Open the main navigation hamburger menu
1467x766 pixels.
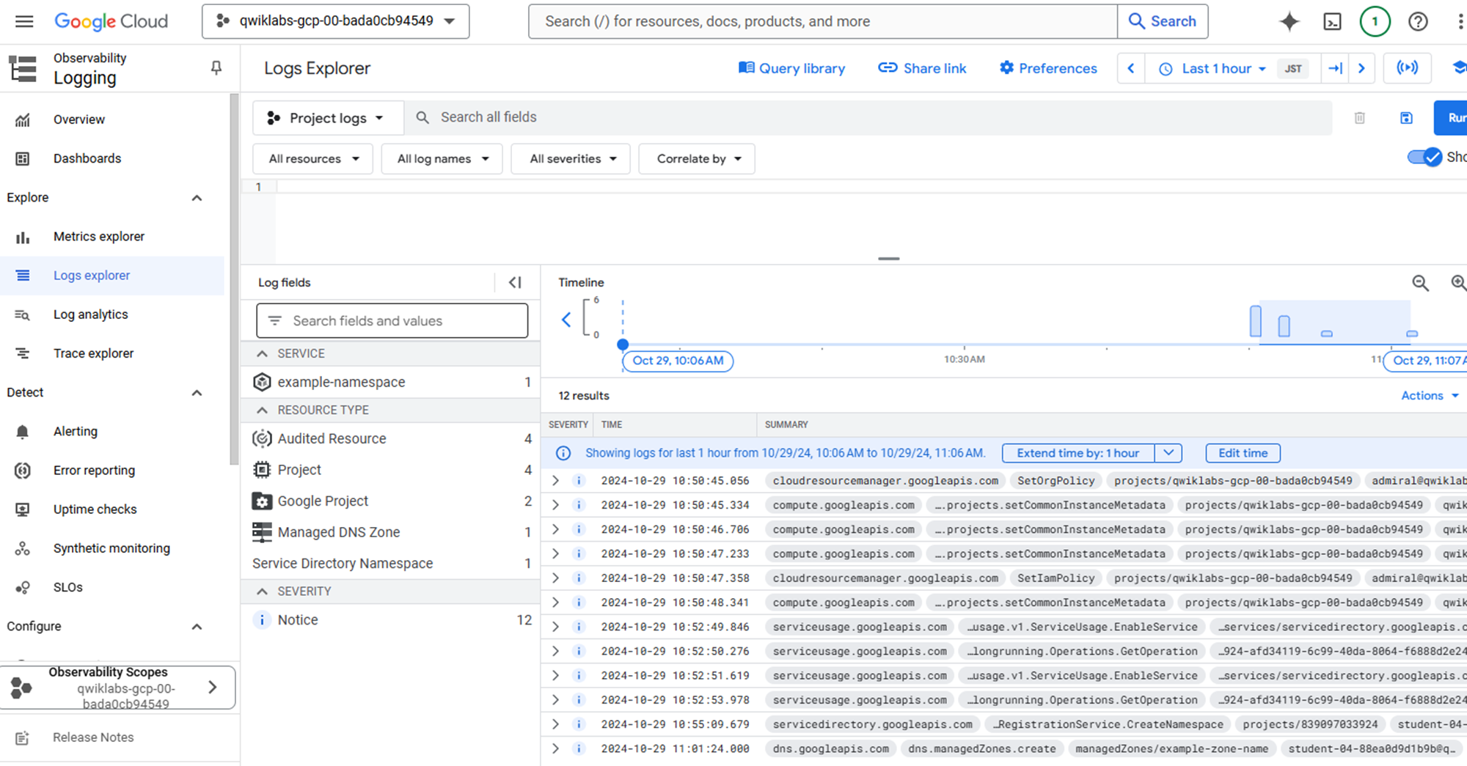pos(24,21)
